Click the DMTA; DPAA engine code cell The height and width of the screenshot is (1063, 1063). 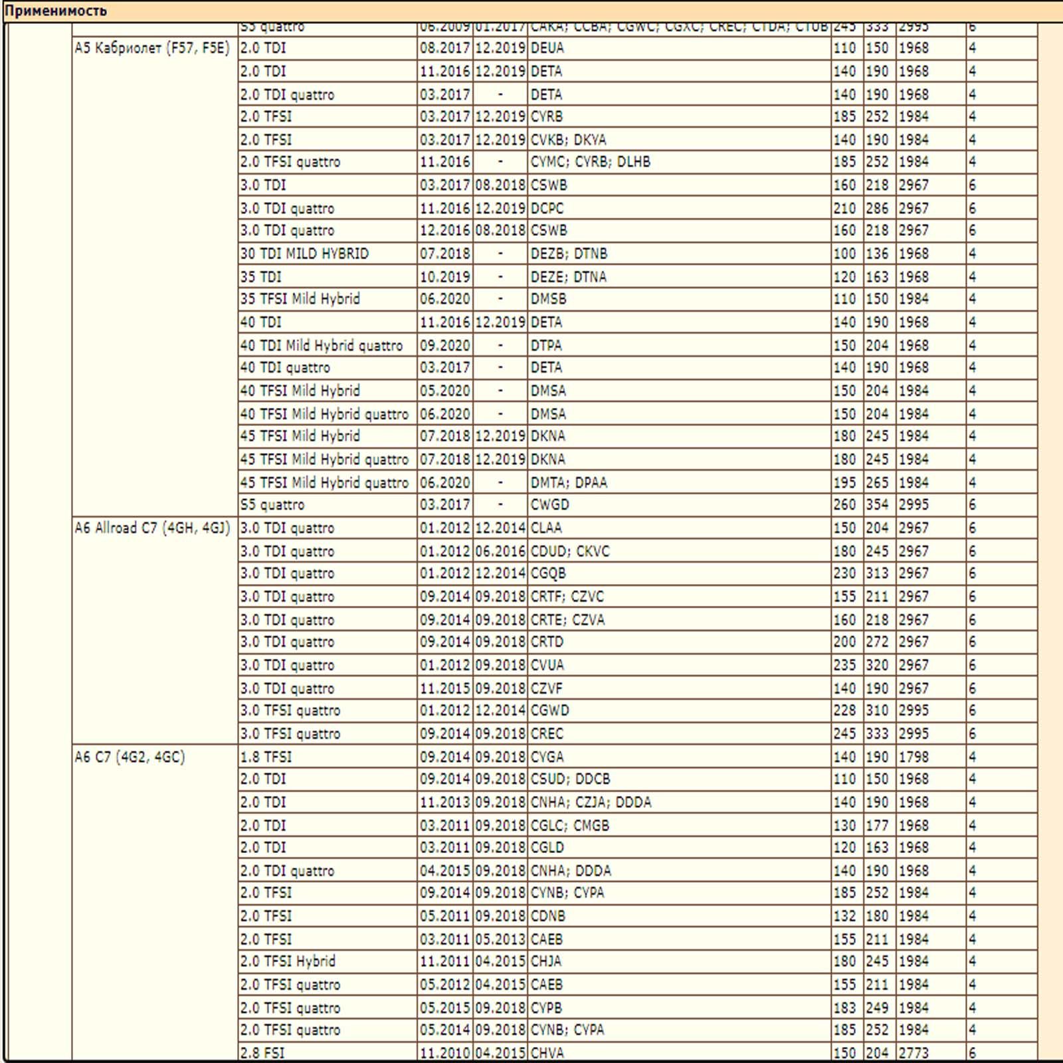[569, 482]
